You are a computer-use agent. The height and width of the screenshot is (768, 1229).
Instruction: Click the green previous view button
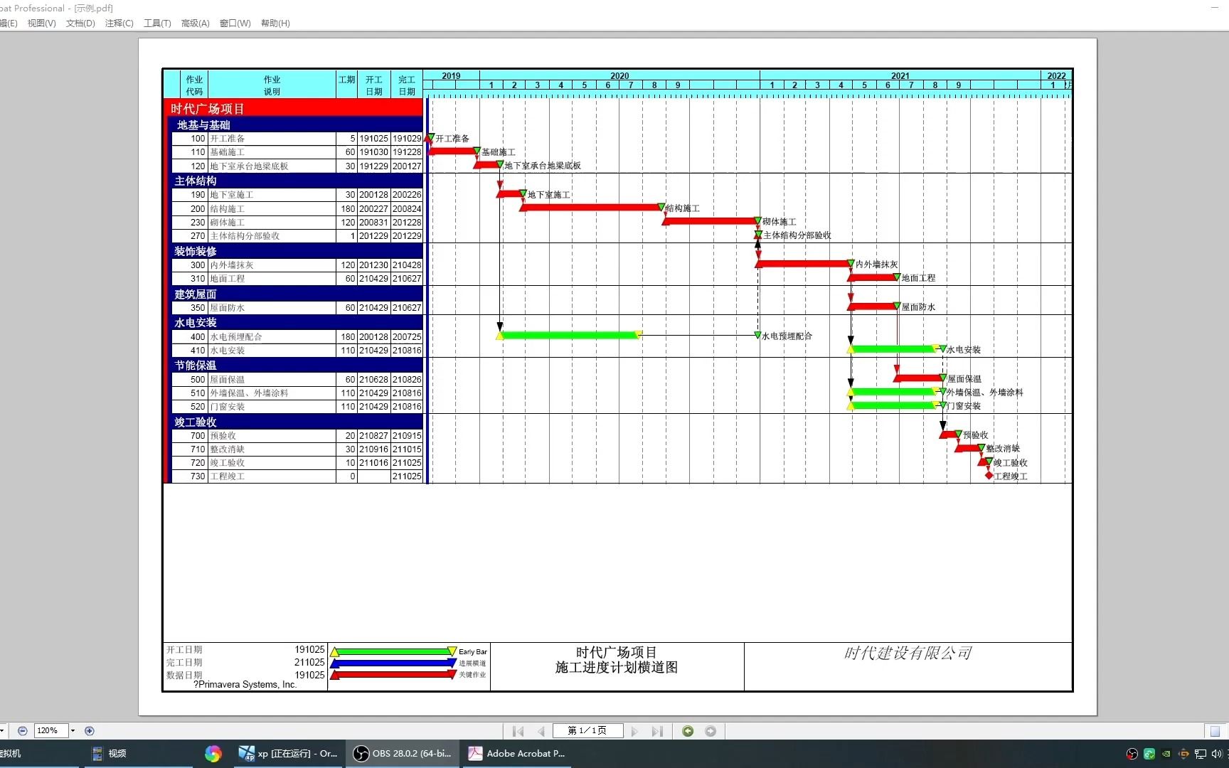pyautogui.click(x=688, y=731)
